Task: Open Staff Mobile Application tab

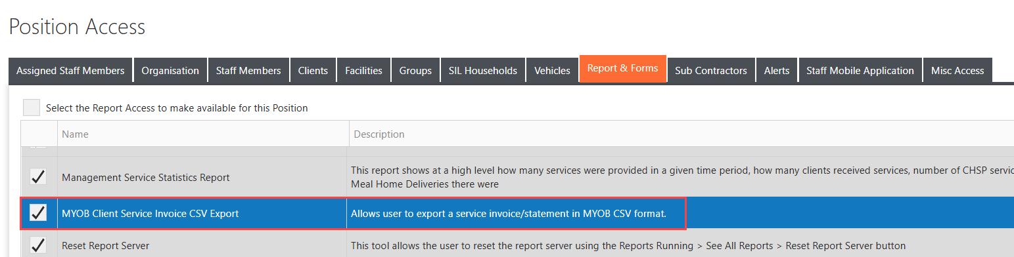Action: (x=860, y=71)
